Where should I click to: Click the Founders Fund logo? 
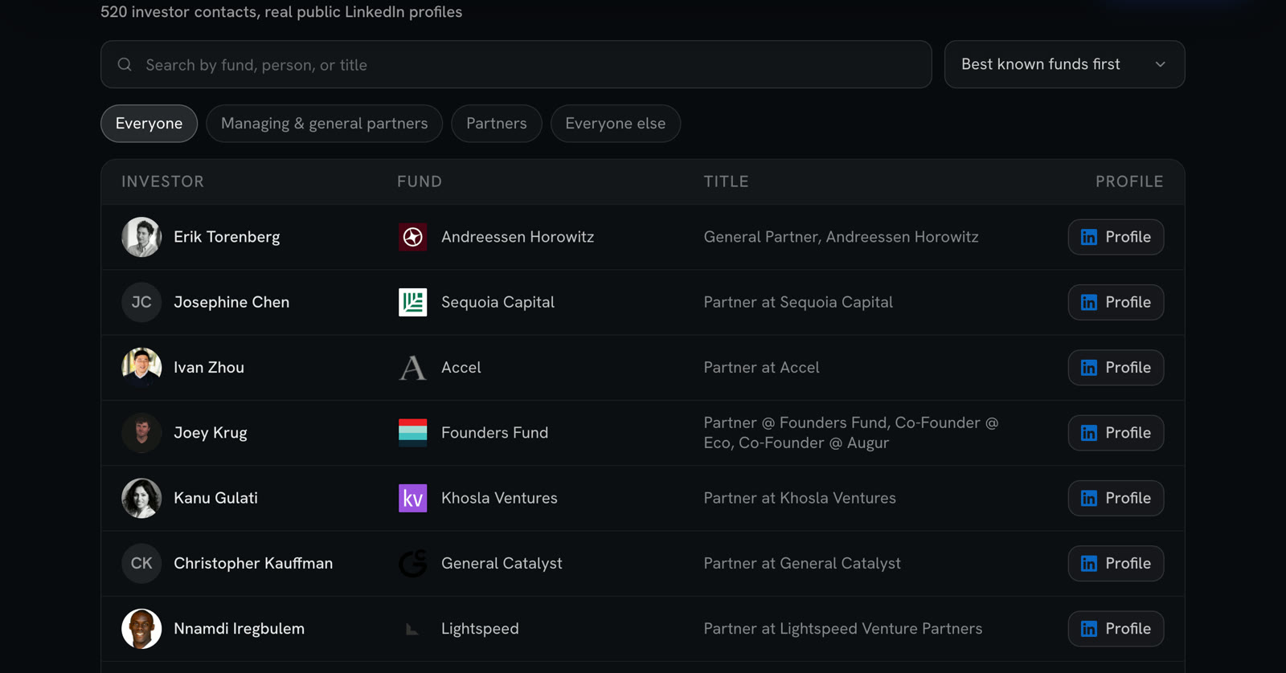point(412,432)
